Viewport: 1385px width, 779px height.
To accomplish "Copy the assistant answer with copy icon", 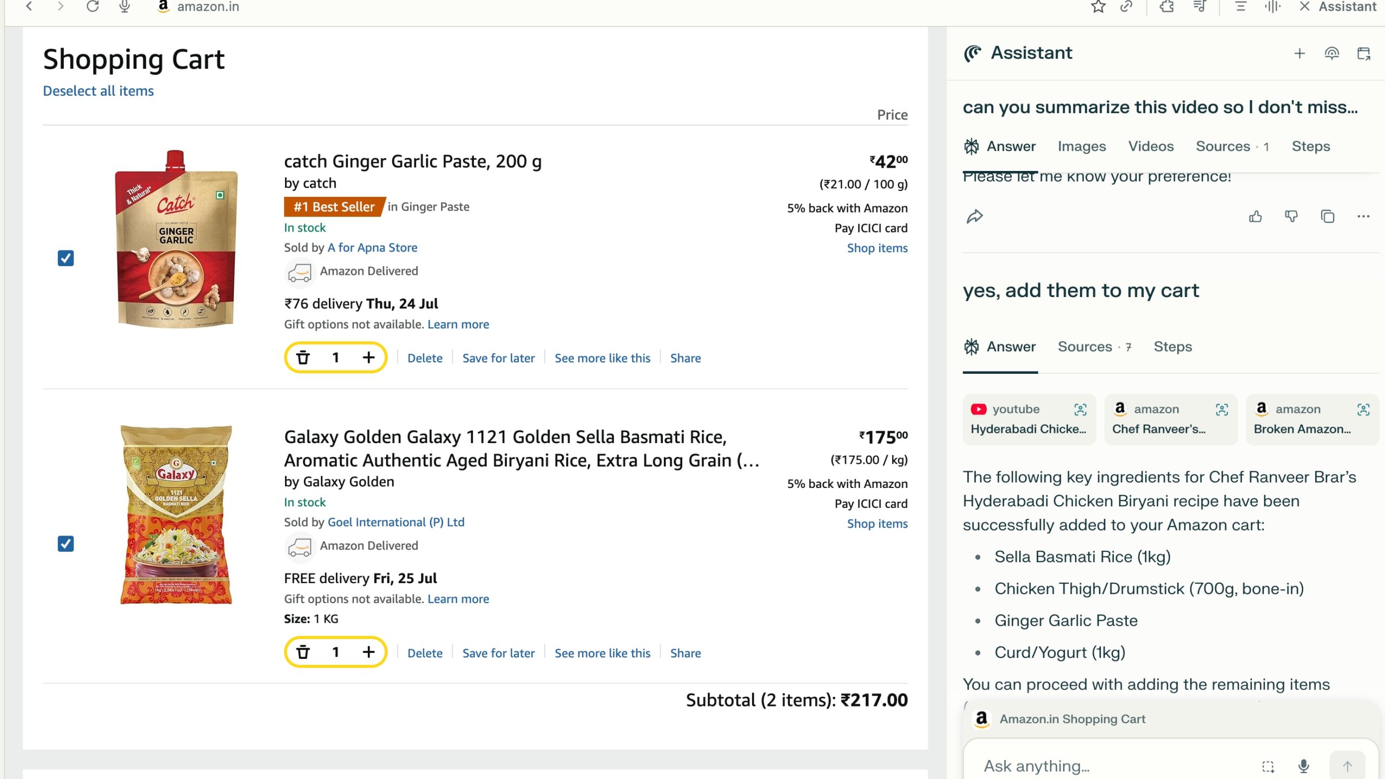I will (1327, 217).
